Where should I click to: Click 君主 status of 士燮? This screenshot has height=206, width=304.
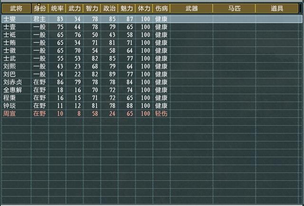39,19
